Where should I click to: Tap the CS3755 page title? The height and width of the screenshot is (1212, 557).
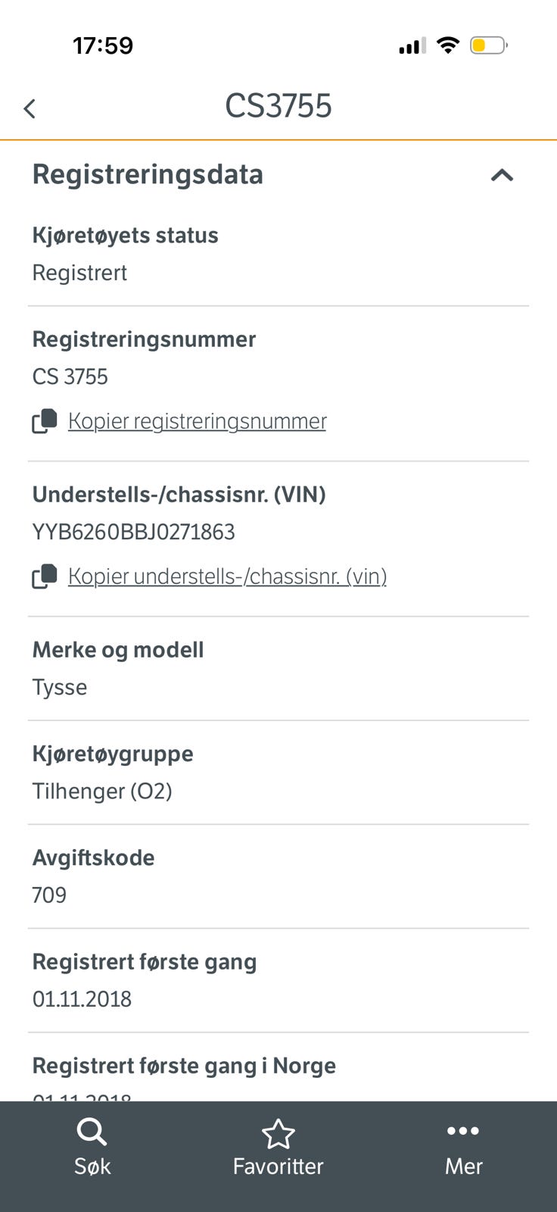click(x=278, y=106)
